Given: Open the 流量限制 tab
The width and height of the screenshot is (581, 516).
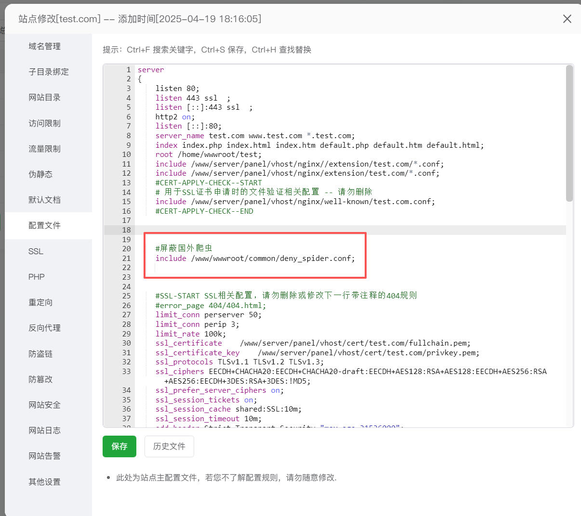Looking at the screenshot, I should coord(44,149).
